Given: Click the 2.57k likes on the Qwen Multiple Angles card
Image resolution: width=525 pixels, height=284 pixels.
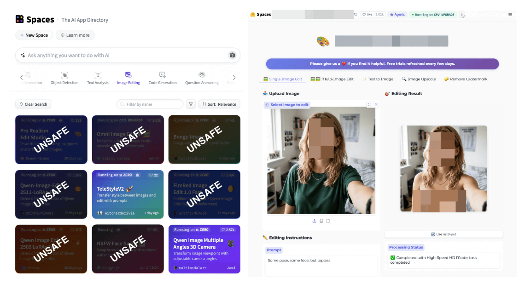Looking at the screenshot, I should pyautogui.click(x=227, y=230).
